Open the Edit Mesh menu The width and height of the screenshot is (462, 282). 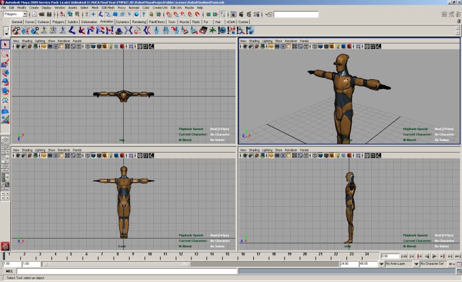coord(108,8)
